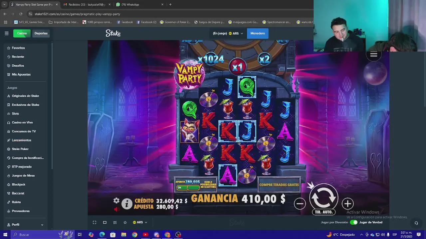The height and width of the screenshot is (239, 426).
Task: Open Governor of Poker 2 bookmark
Action: click(x=175, y=22)
